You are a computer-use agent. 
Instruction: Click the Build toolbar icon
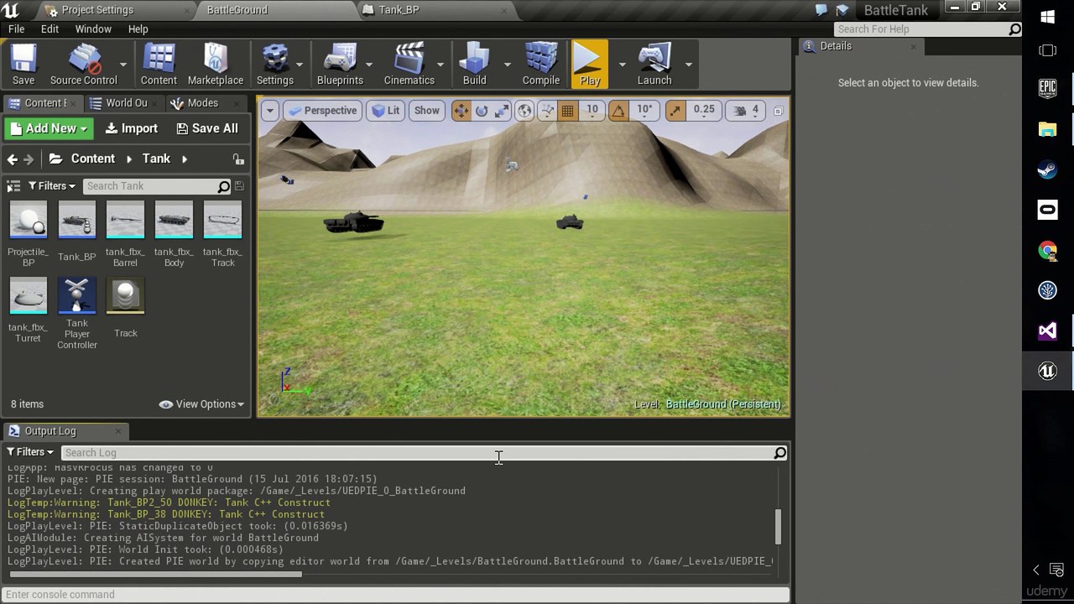click(475, 65)
